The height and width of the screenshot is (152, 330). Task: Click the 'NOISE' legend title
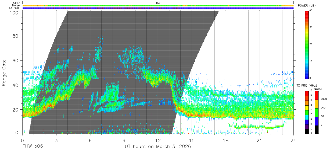[318, 89]
